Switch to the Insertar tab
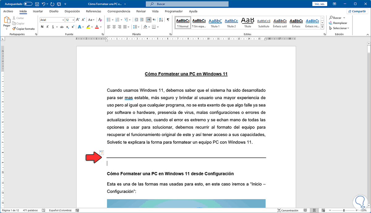This screenshot has width=371, height=213. pos(38,11)
